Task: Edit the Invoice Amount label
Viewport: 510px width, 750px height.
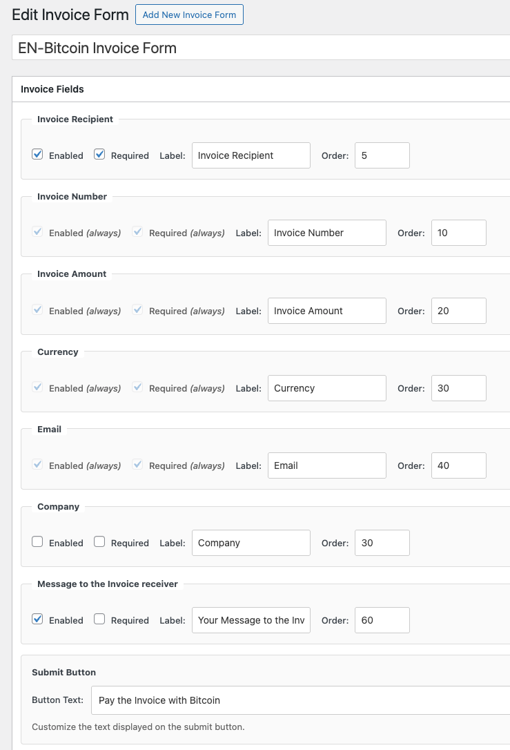Action: pyautogui.click(x=326, y=310)
